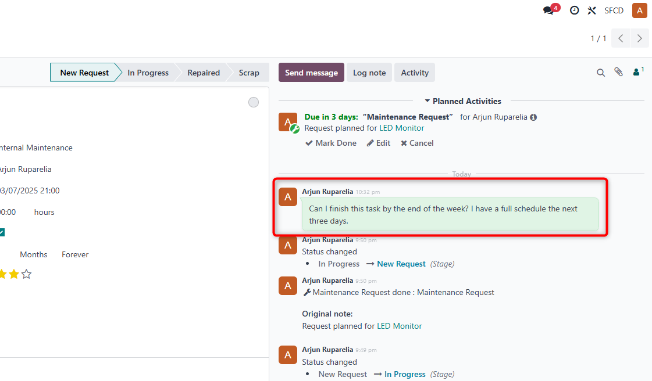
Task: Select the Repaired stage
Action: coord(203,72)
